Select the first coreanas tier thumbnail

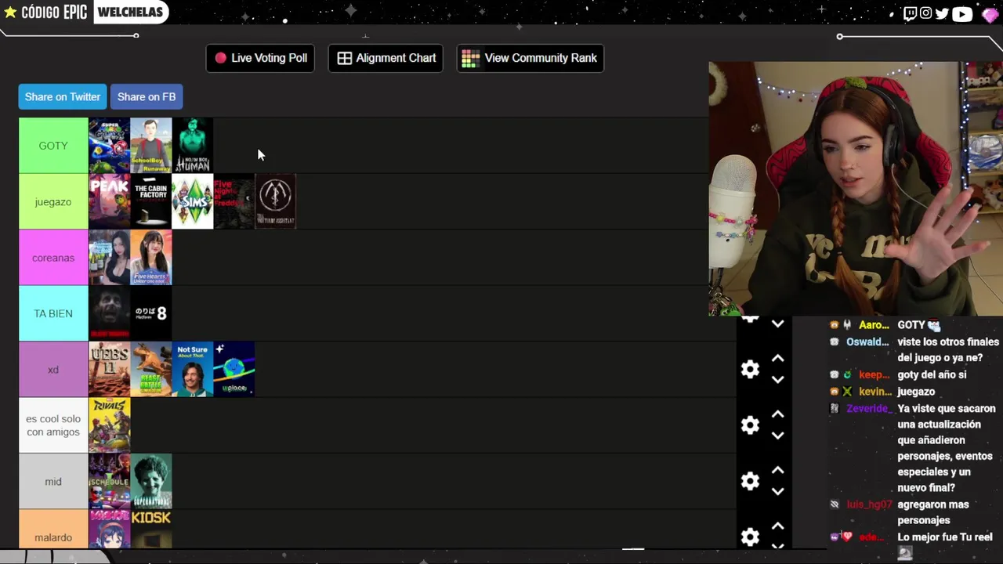pos(109,258)
